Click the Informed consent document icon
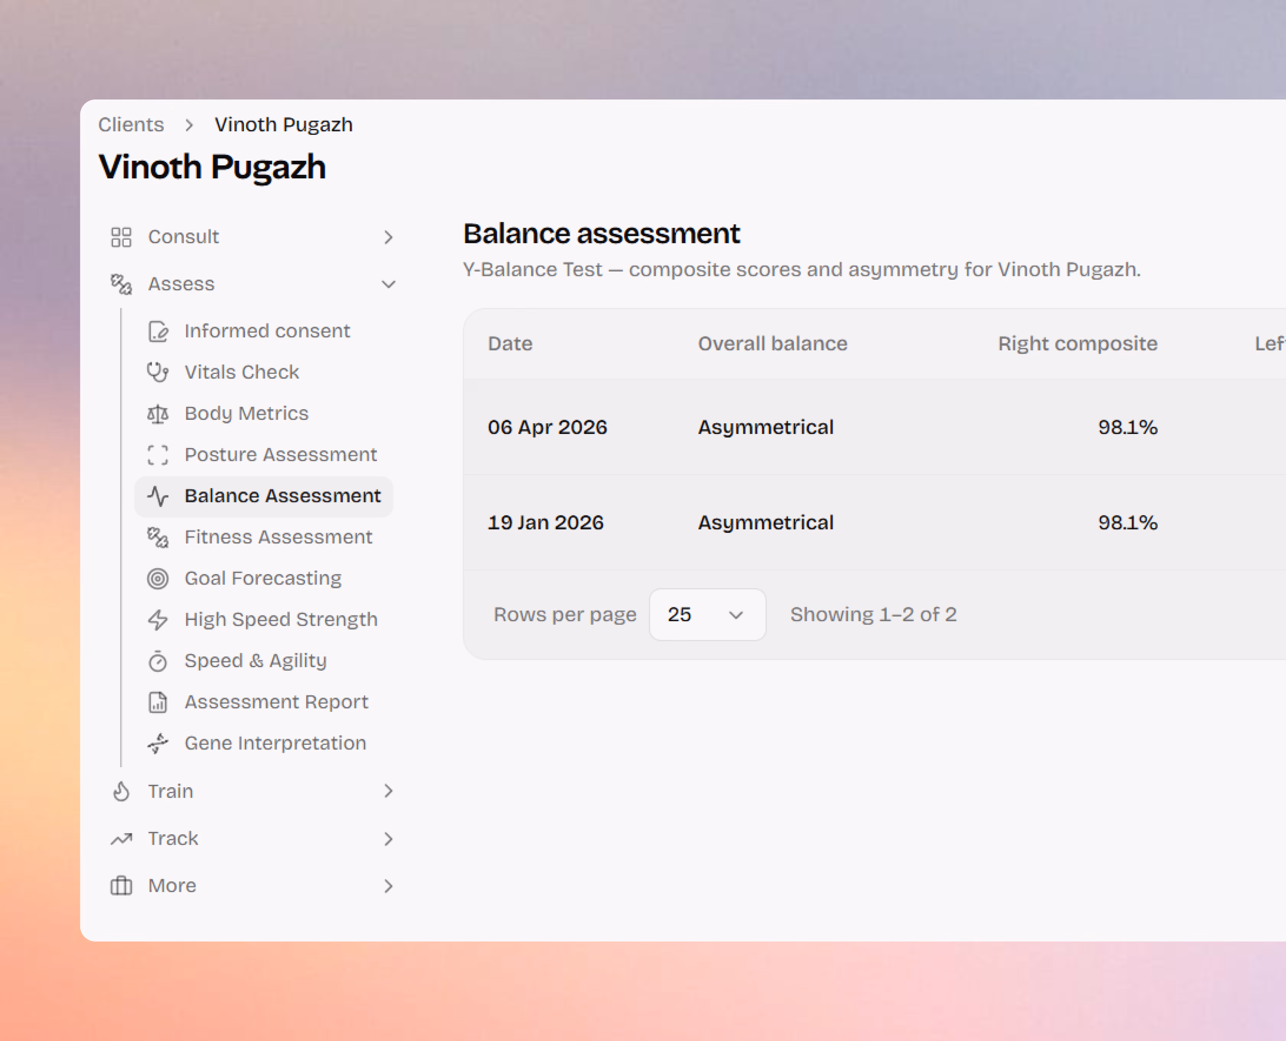 pos(158,331)
